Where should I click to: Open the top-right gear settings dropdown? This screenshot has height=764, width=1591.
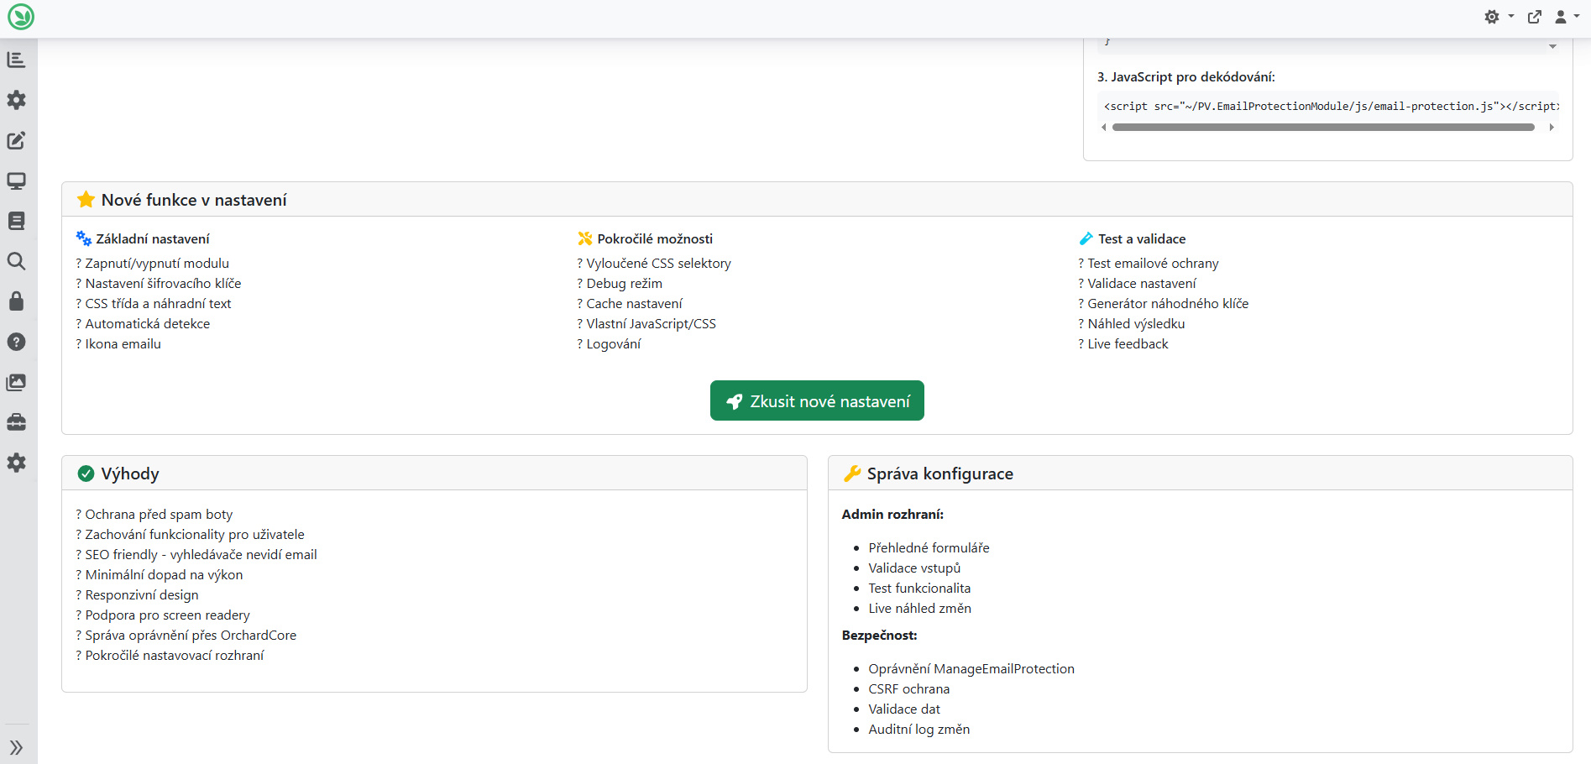tap(1498, 17)
